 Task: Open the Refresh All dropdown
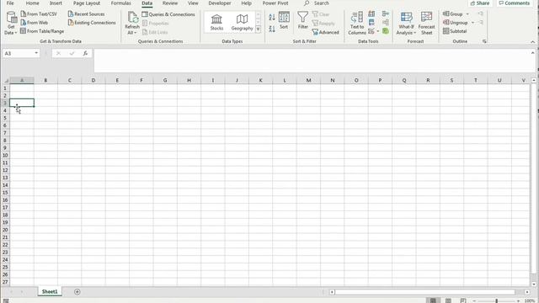coord(132,23)
